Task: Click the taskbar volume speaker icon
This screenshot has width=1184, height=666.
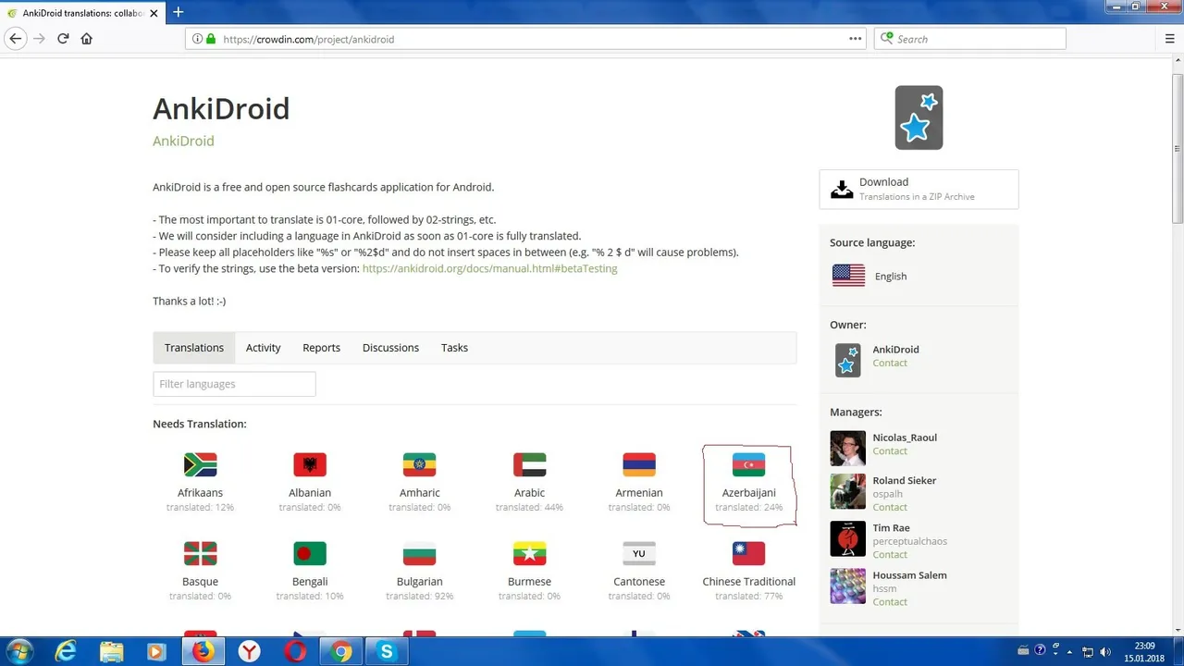Action: coord(1104,651)
